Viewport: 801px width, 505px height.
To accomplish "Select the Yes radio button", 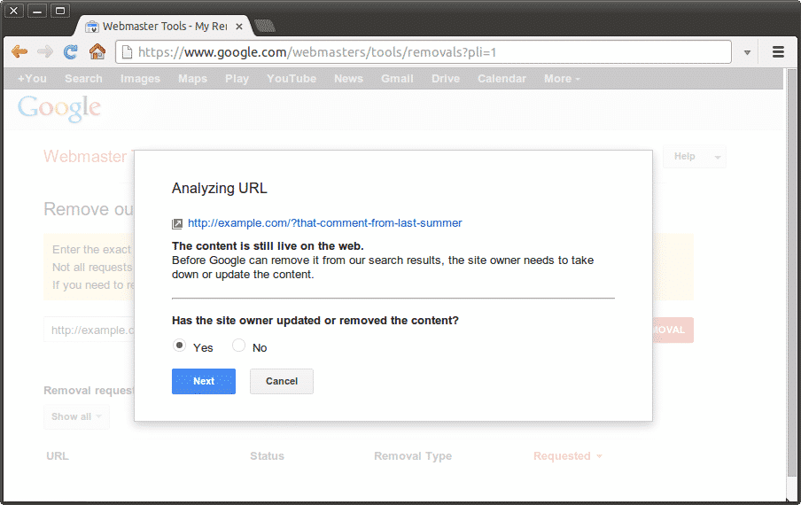I will point(179,346).
